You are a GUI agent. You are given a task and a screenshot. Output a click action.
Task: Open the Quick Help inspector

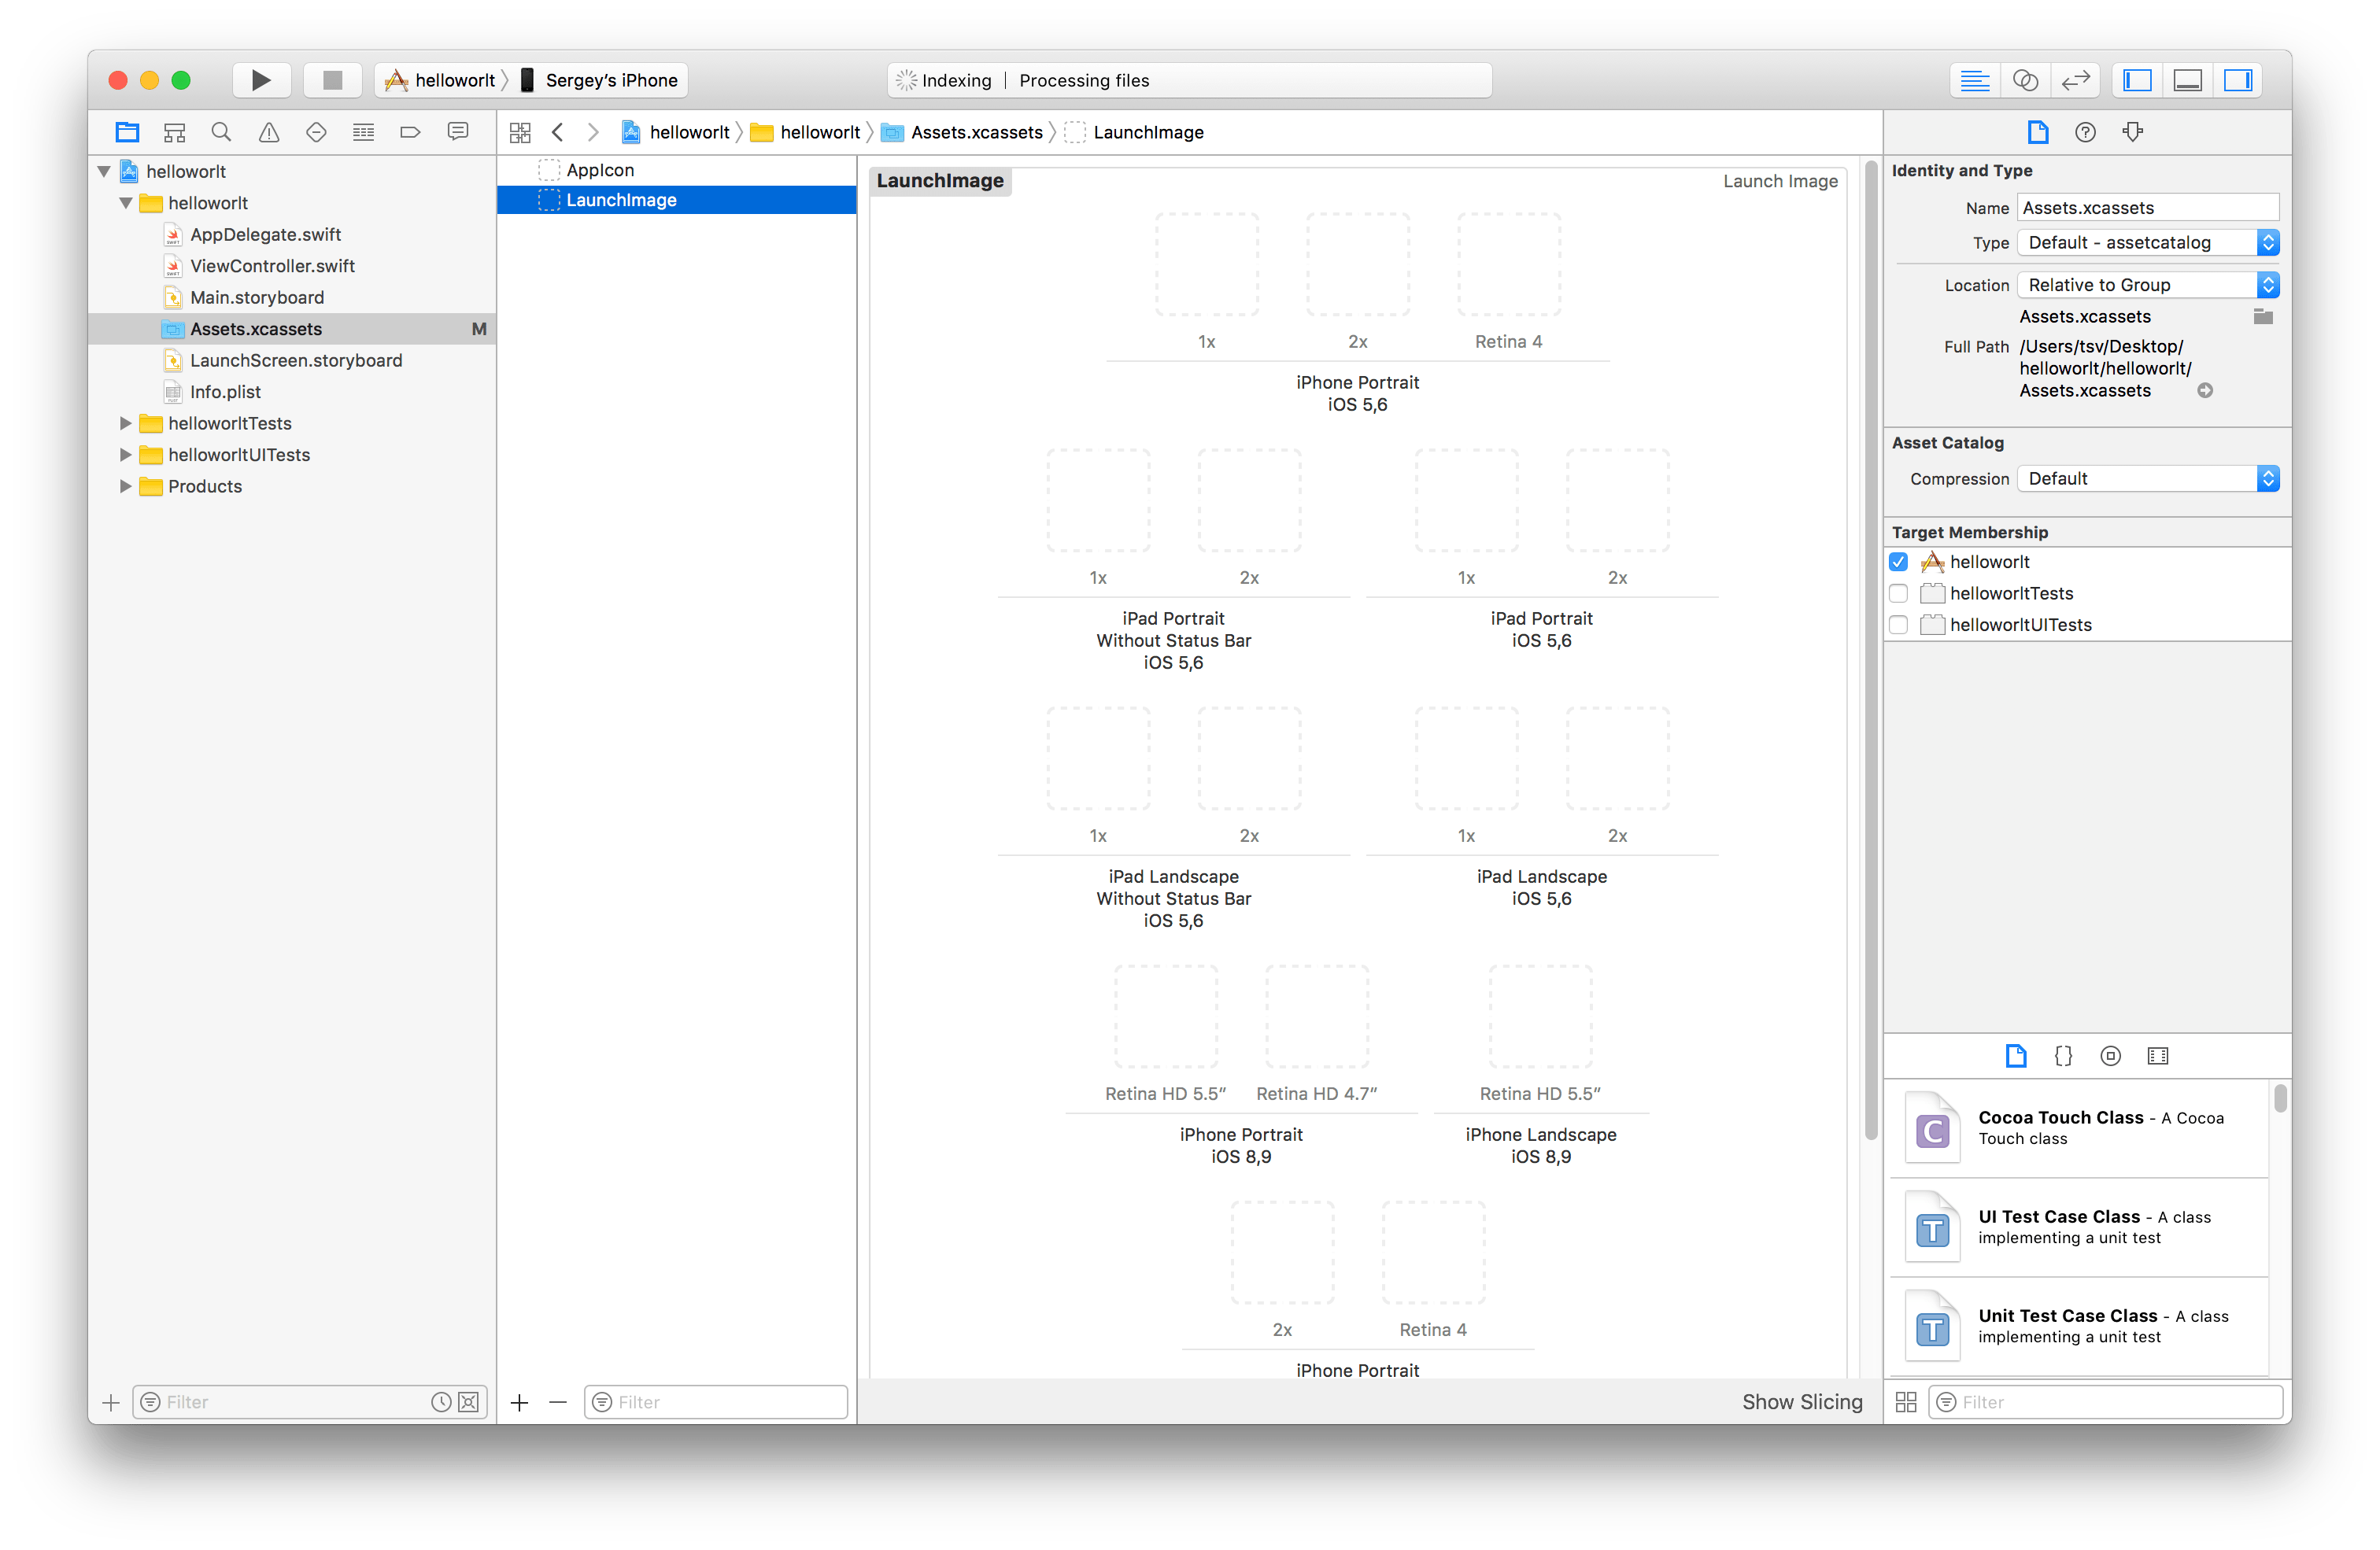(x=2085, y=132)
